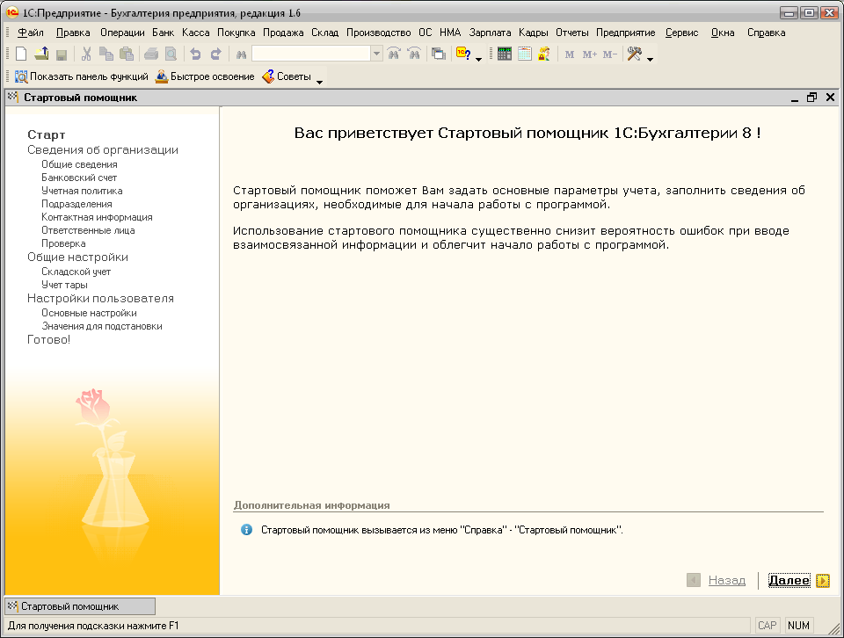Click the Назад link
Viewport: 844px width, 638px height.
tap(727, 581)
